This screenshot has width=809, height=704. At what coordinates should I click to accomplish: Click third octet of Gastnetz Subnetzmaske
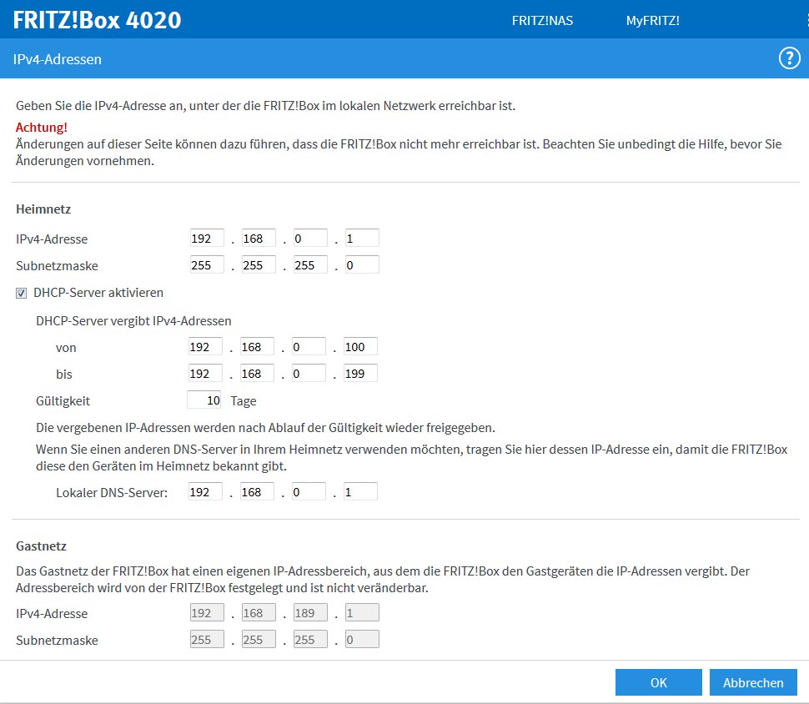[x=310, y=640]
